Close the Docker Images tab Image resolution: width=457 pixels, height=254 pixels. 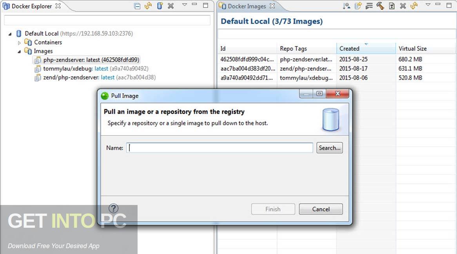tap(272, 6)
